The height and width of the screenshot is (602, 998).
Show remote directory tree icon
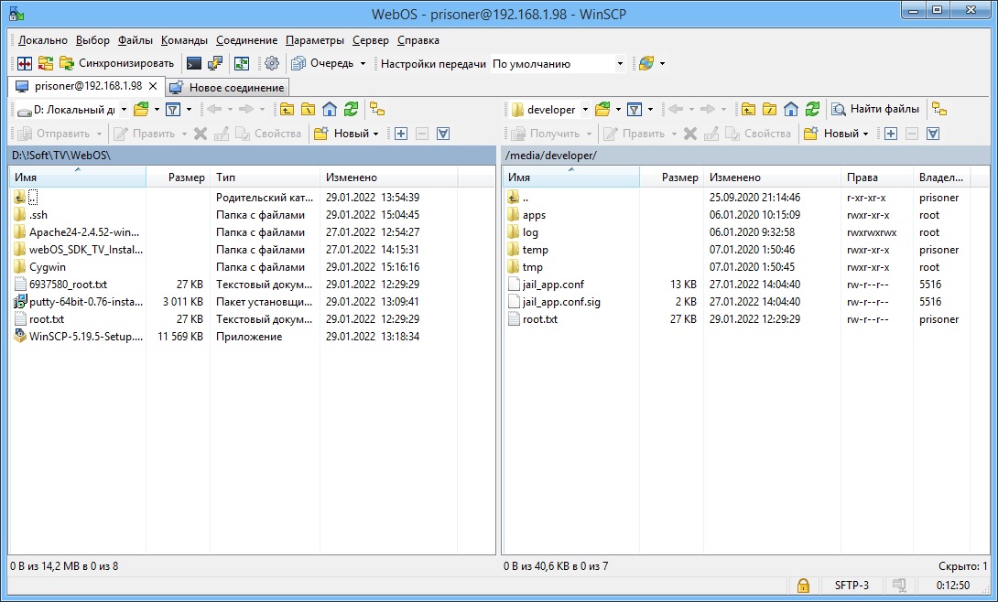[x=938, y=110]
